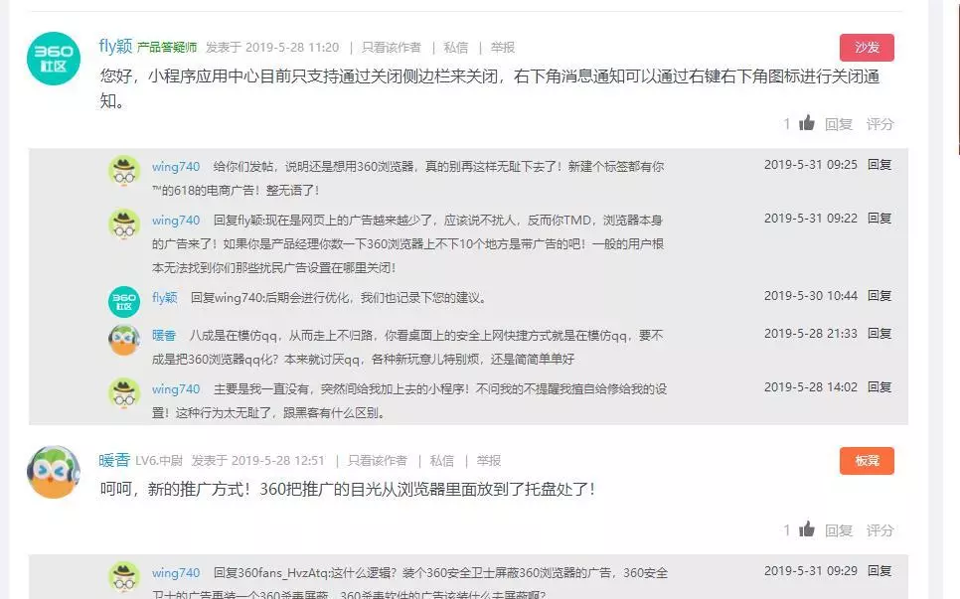Open wing740 username on 09:29 comment
Screen dimensions: 960x599
tap(176, 573)
